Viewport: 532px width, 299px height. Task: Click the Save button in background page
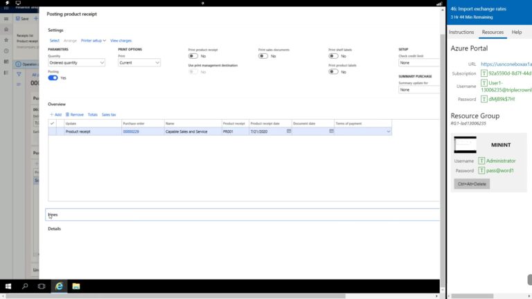[22, 19]
